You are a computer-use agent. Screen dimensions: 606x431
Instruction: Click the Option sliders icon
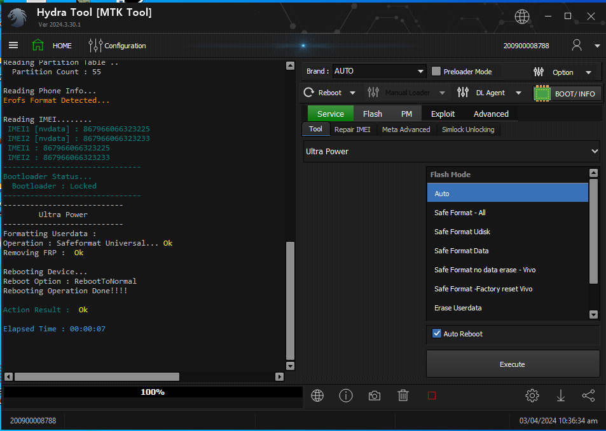[x=539, y=72]
